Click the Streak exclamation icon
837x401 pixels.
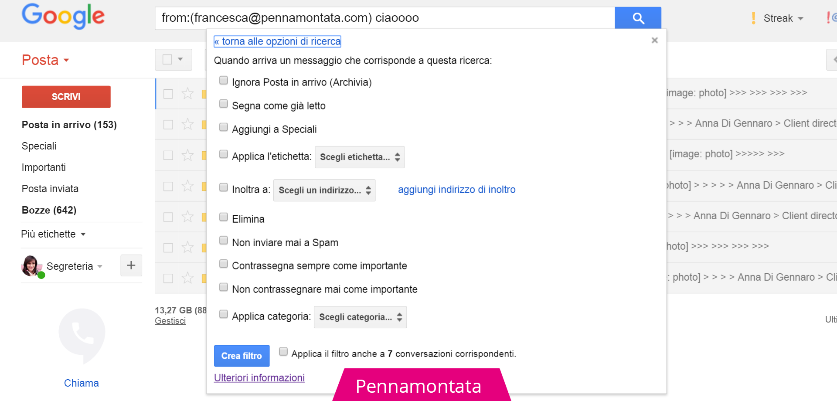pyautogui.click(x=753, y=18)
